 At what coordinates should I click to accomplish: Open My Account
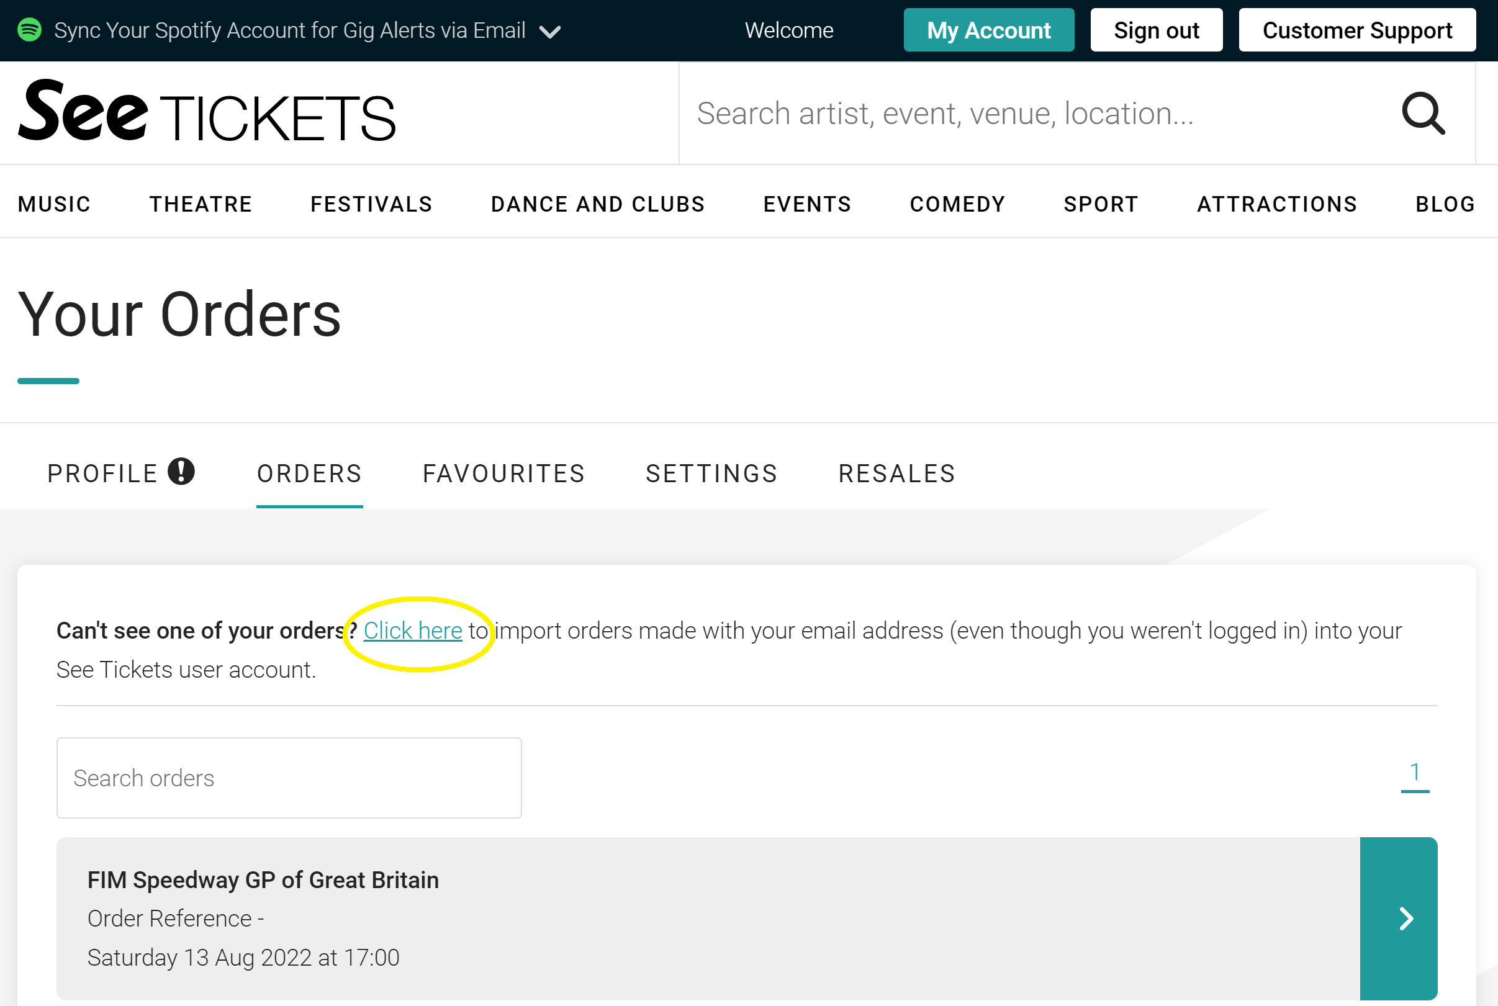pos(988,30)
